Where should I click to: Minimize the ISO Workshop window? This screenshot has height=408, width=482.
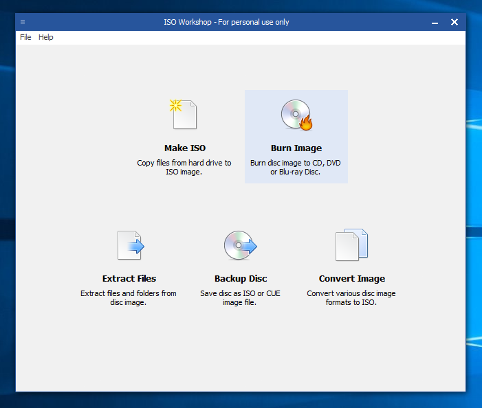point(435,23)
